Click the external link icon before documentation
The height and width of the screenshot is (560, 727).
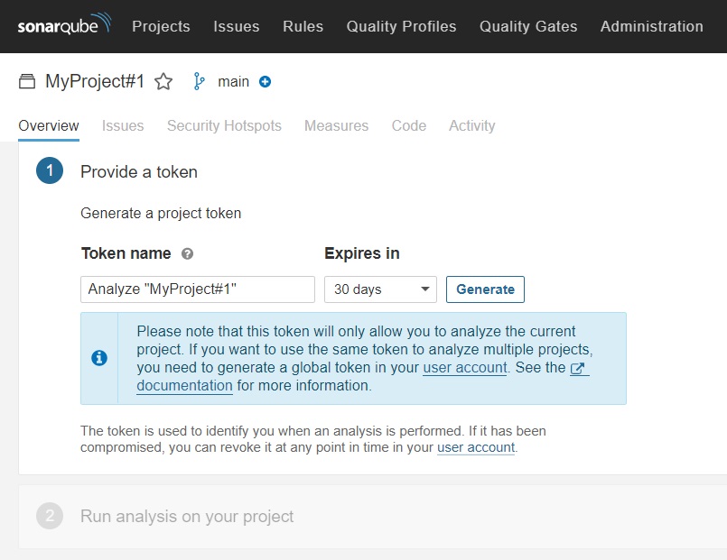pos(577,368)
